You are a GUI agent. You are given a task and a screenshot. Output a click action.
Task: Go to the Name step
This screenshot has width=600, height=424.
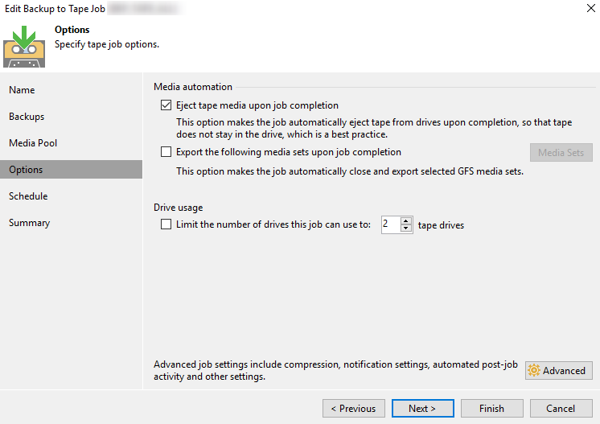[x=23, y=90]
